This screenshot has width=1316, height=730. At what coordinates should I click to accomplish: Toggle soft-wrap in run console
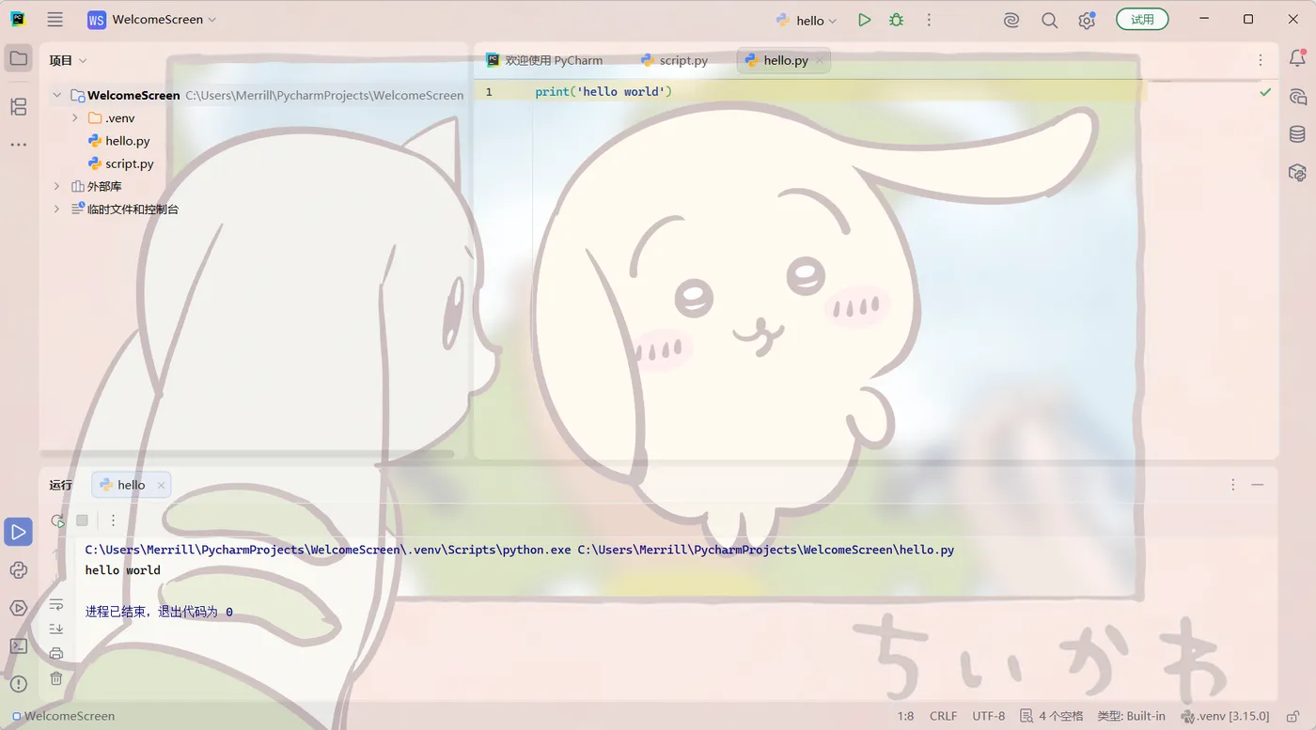(56, 604)
